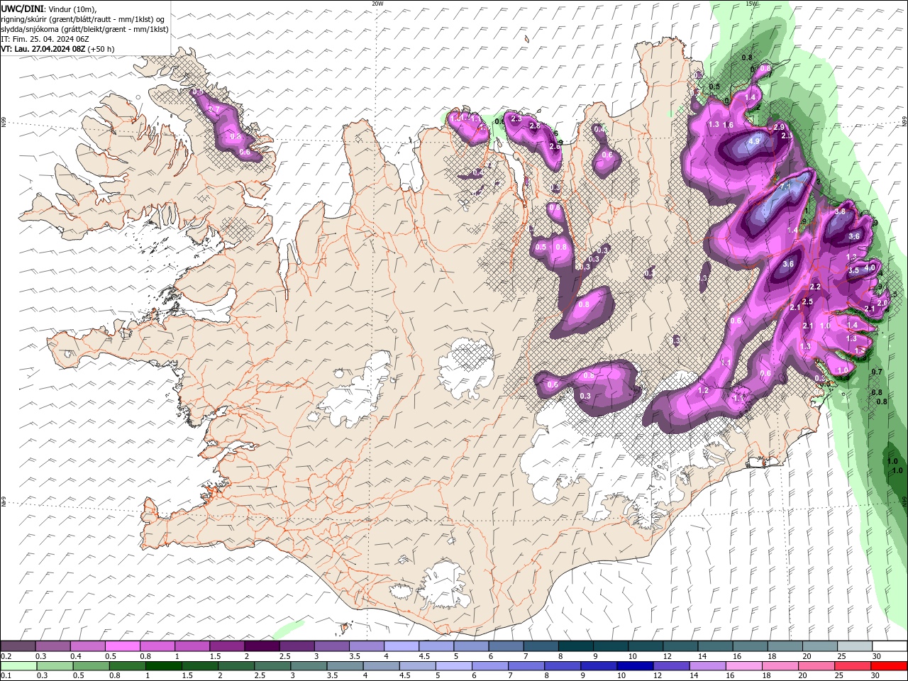This screenshot has height=681, width=908.
Task: Click the 0.2 label in the top legend row
Action: point(6,656)
